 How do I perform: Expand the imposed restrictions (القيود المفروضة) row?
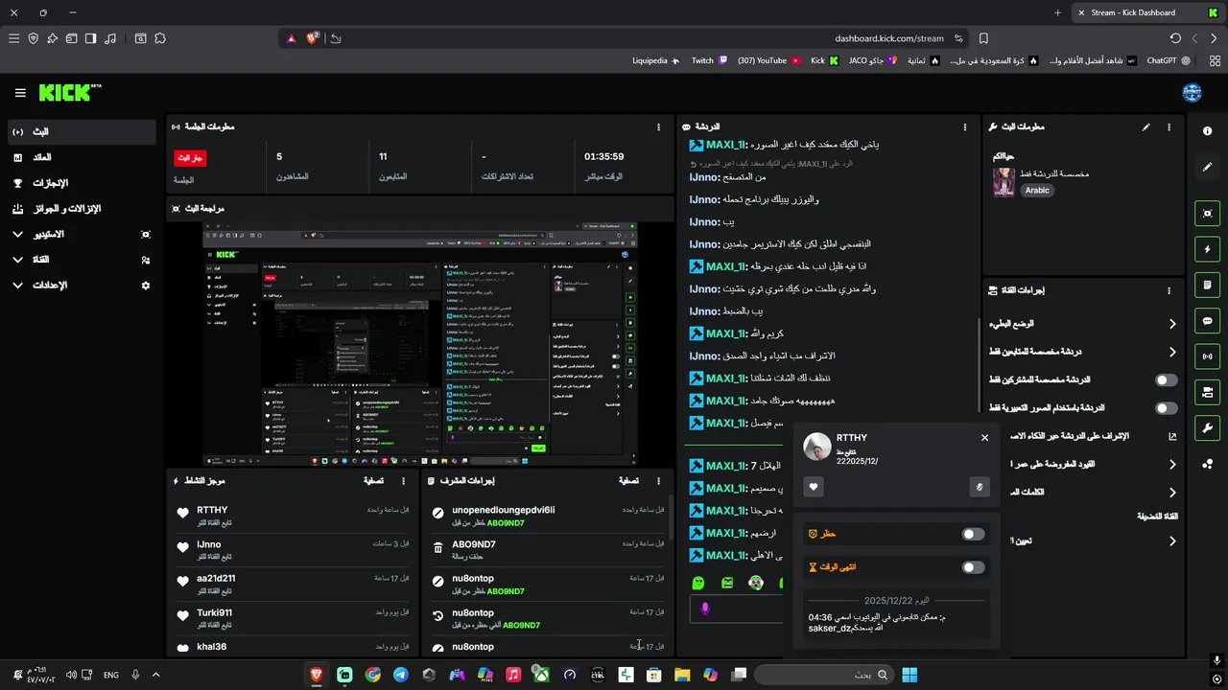(1172, 464)
